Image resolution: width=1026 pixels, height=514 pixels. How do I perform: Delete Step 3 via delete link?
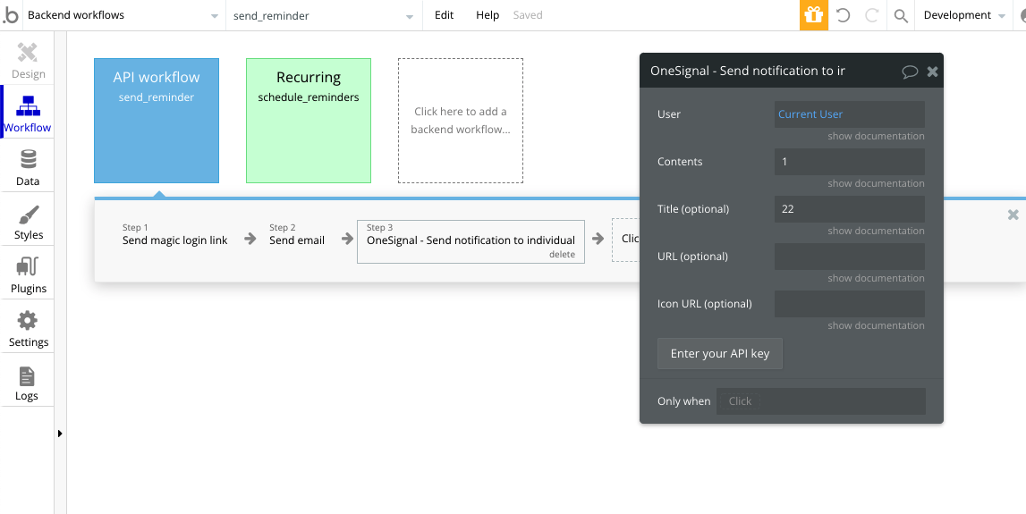[562, 255]
